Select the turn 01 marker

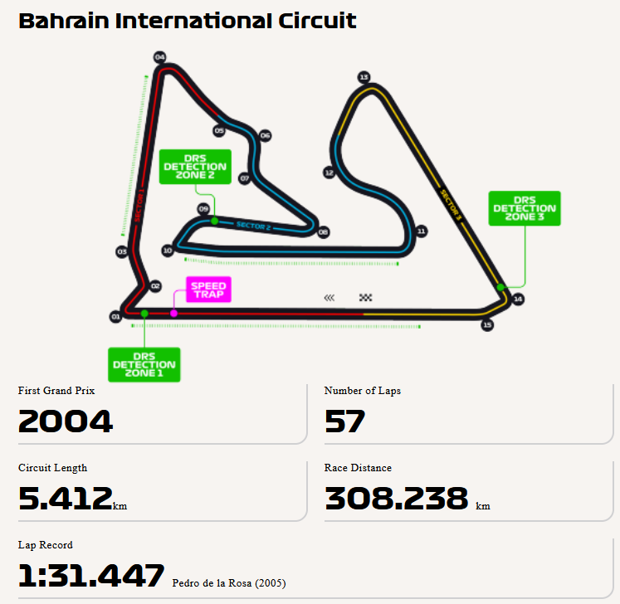pyautogui.click(x=115, y=316)
